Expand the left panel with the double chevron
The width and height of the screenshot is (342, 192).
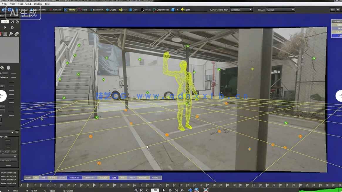(17, 21)
